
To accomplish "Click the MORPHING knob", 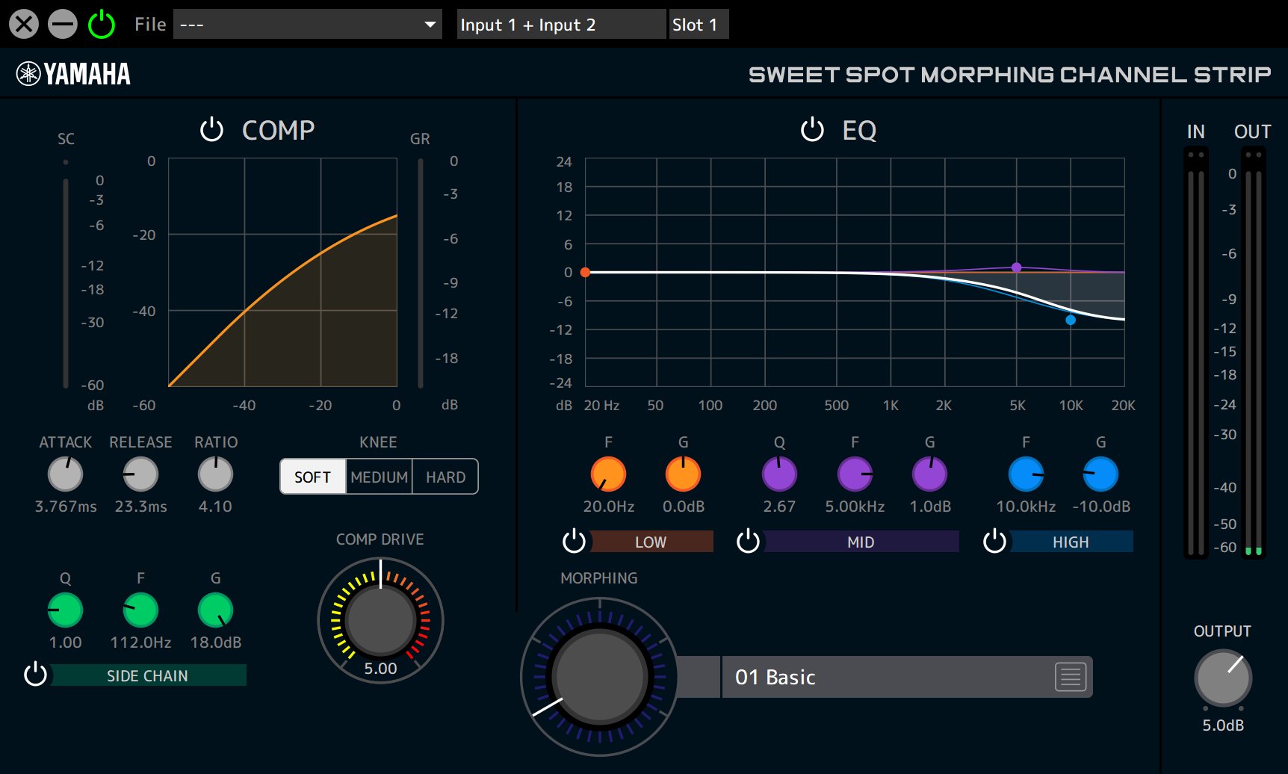I will click(x=600, y=677).
